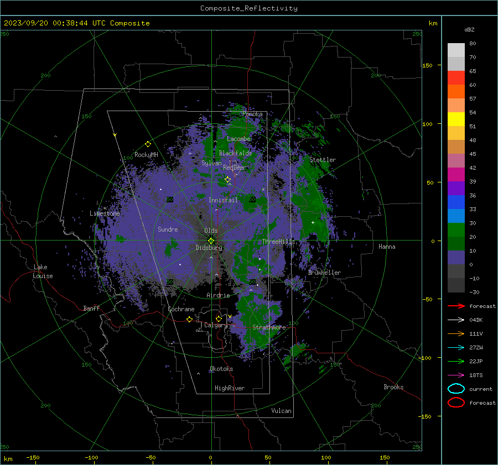Viewport: 498px width, 465px height.
Task: Click the HighRiver city label
Action: pyautogui.click(x=230, y=388)
